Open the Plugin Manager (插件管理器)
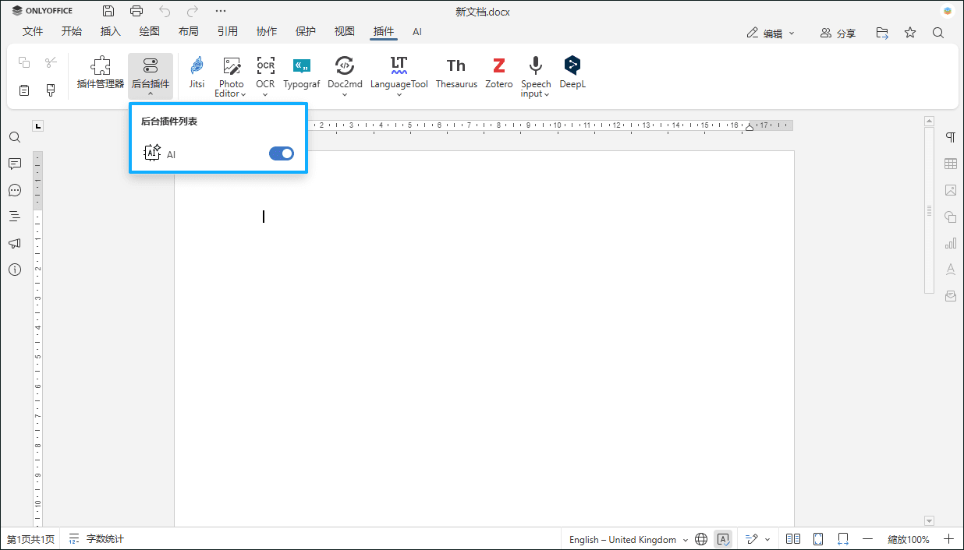Viewport: 964px width, 550px height. tap(101, 72)
